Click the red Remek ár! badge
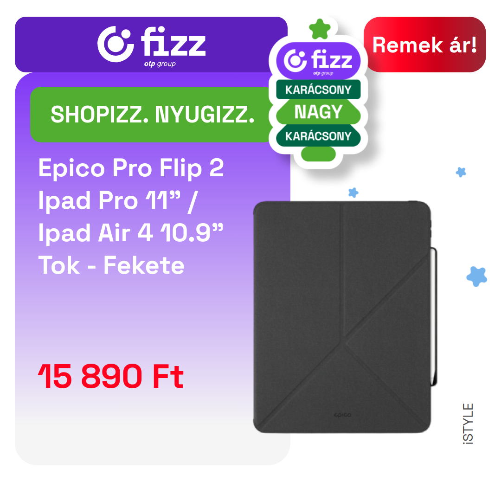 pyautogui.click(x=424, y=45)
